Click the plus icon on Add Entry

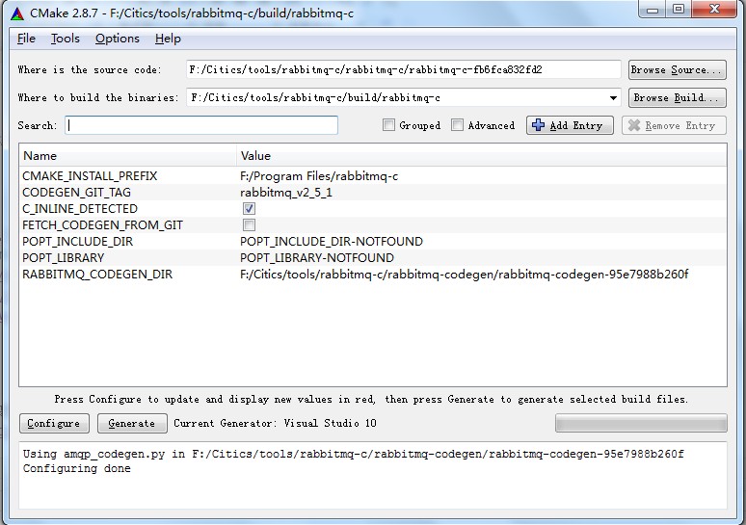538,125
